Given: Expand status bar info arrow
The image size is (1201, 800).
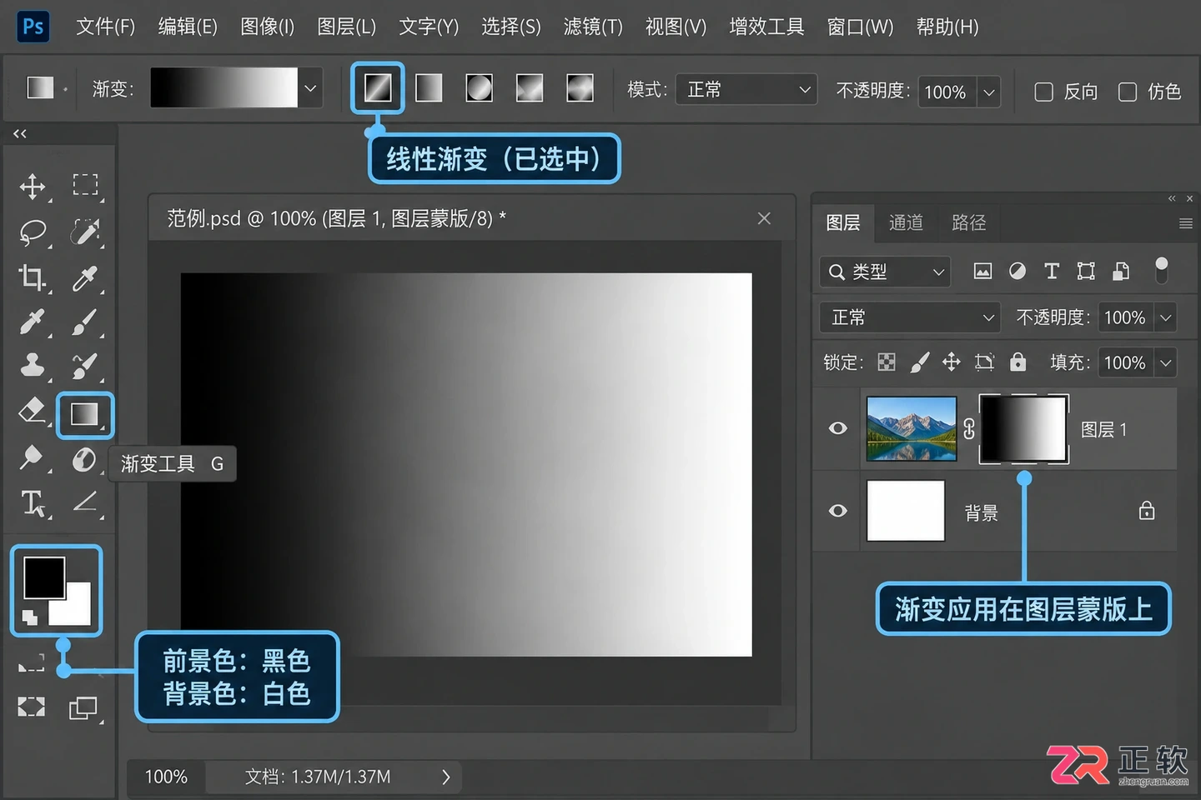Looking at the screenshot, I should point(446,777).
